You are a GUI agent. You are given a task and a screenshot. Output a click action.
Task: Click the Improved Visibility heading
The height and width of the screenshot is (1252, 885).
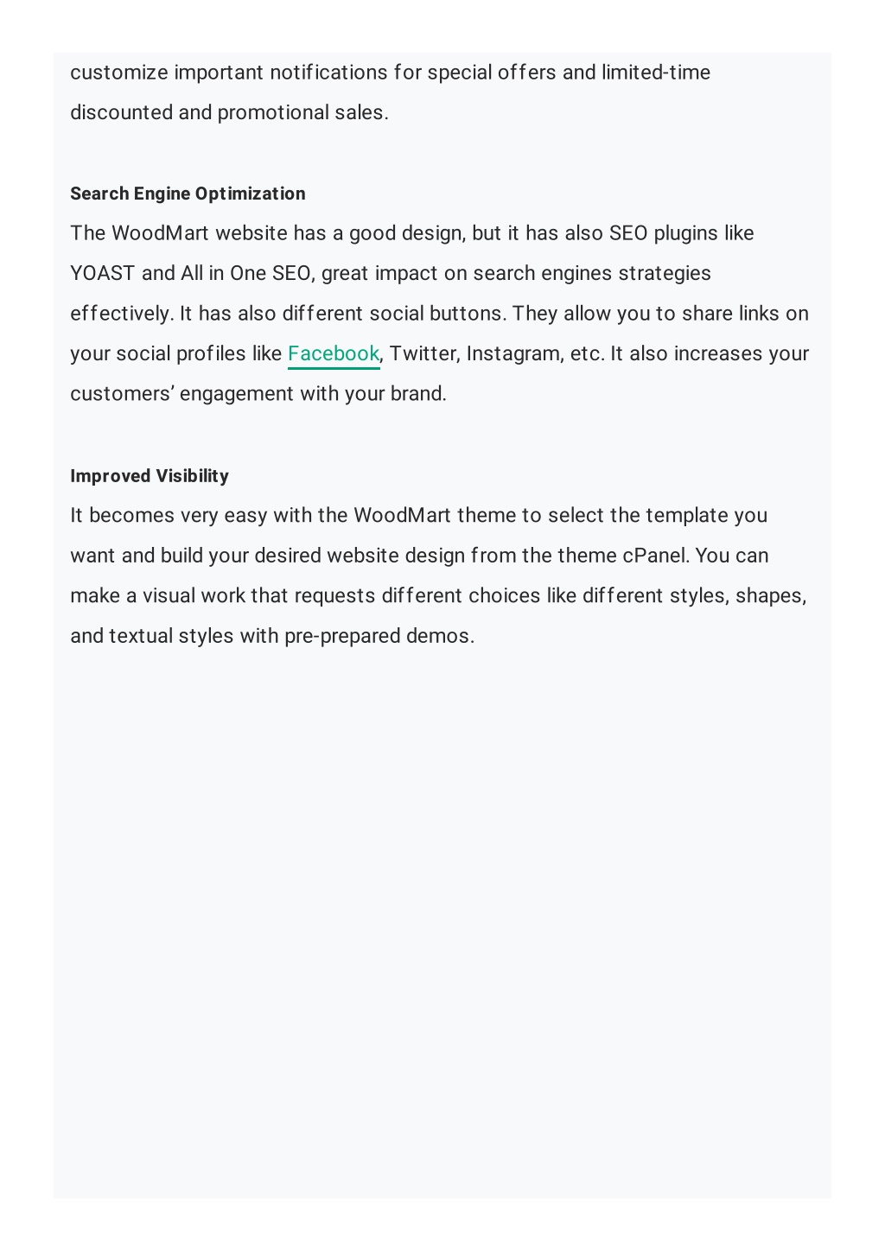[150, 476]
